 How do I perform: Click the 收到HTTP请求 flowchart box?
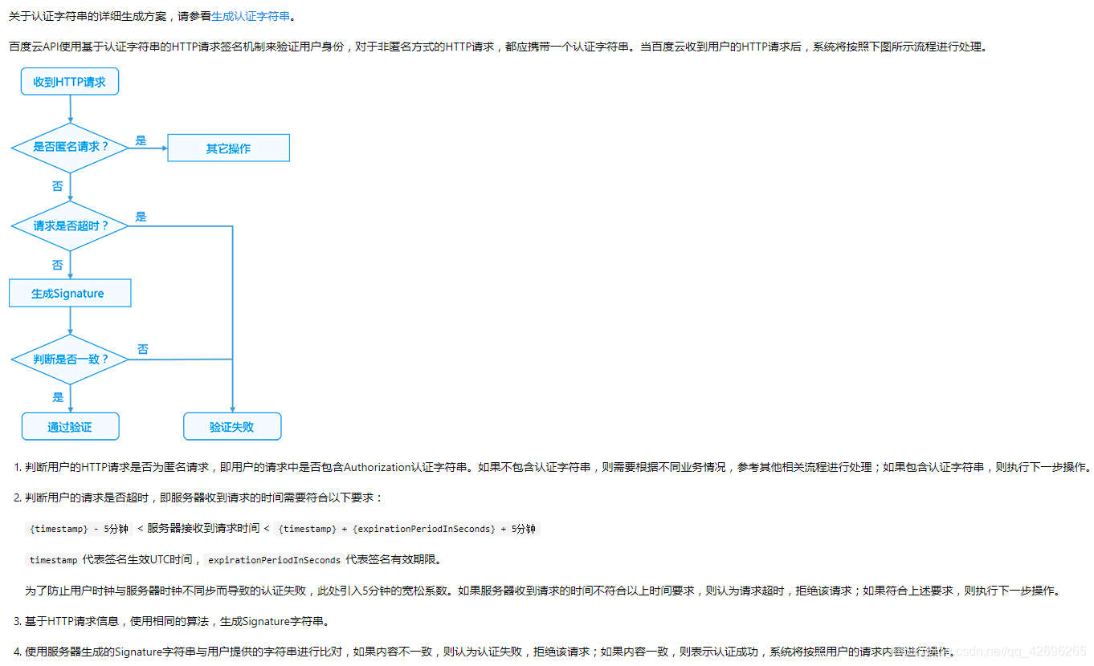click(x=70, y=82)
